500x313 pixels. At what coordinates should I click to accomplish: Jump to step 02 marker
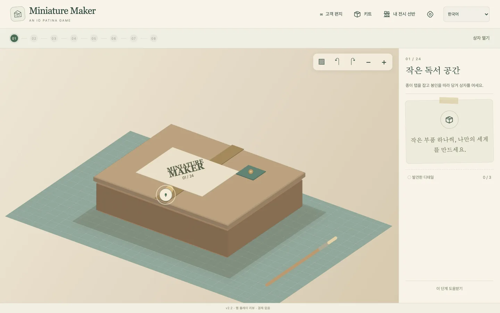pyautogui.click(x=34, y=38)
